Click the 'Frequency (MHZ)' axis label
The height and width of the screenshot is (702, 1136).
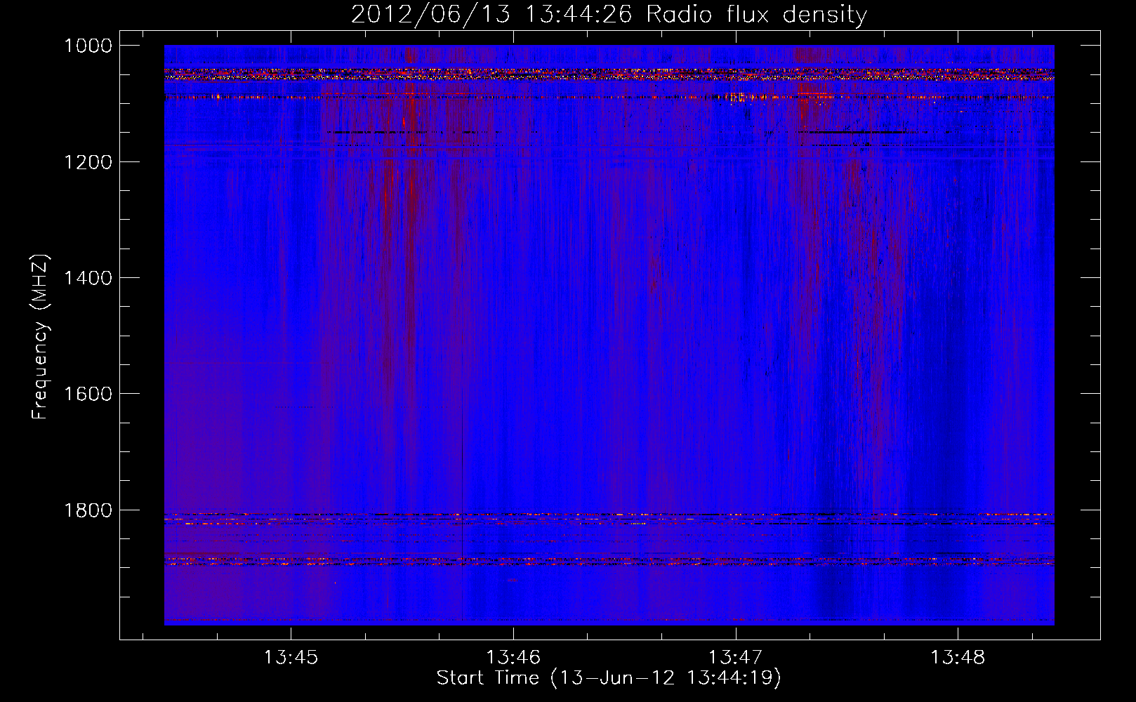pos(40,337)
